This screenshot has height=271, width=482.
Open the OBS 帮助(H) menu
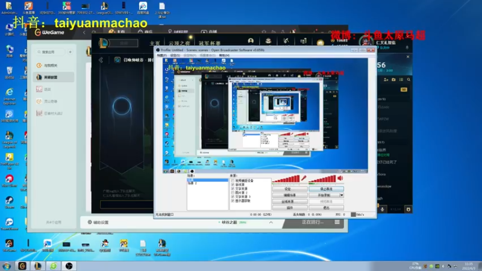point(224,55)
